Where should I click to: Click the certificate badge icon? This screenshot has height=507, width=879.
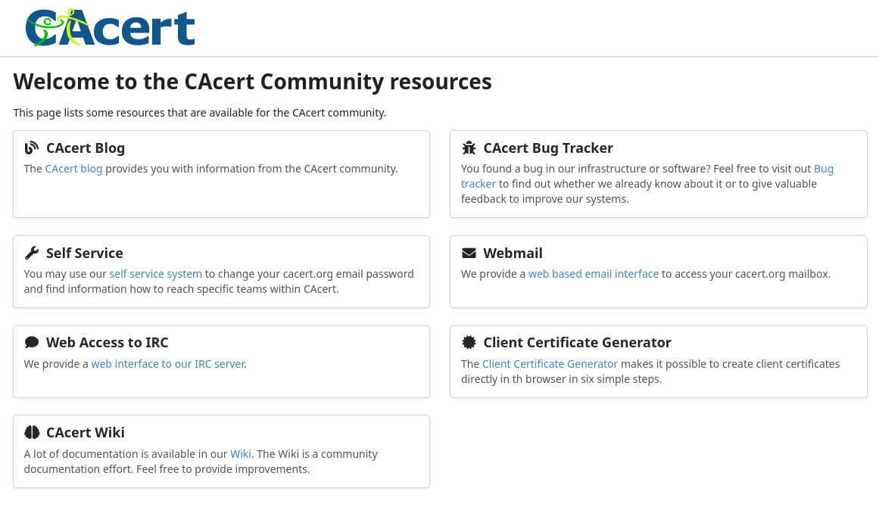[x=469, y=343]
